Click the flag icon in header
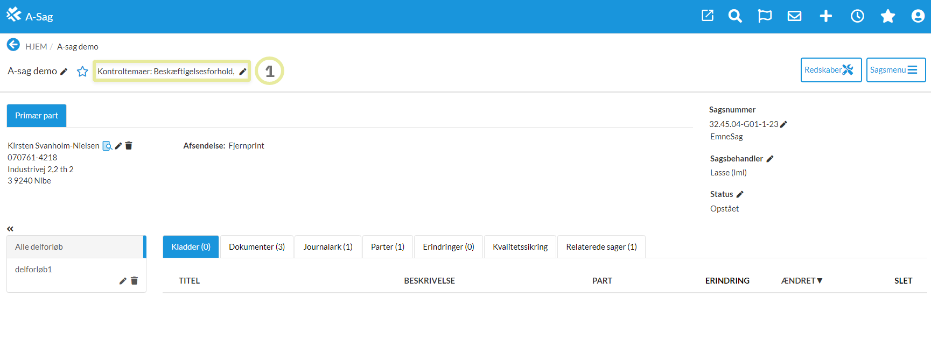The width and height of the screenshot is (931, 353). click(765, 16)
